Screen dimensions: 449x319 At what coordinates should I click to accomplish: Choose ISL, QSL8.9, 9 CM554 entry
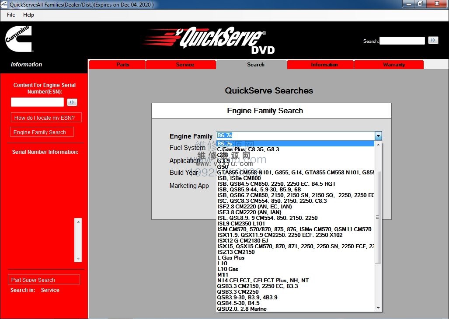[x=295, y=218]
